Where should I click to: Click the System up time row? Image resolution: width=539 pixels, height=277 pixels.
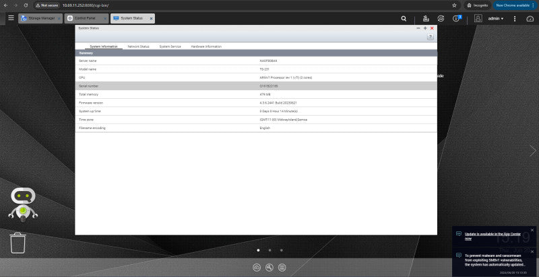click(x=256, y=111)
